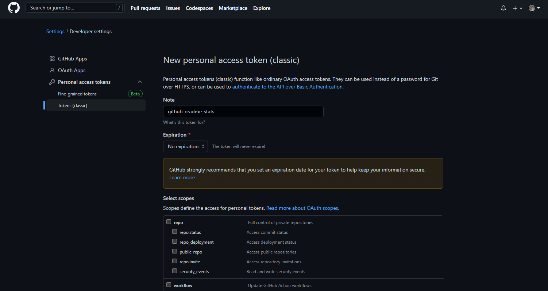Open Marketplace from the header

point(233,8)
